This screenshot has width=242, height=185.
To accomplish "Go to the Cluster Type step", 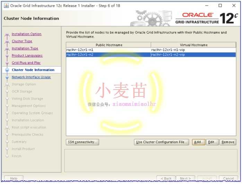I will point(22,41).
